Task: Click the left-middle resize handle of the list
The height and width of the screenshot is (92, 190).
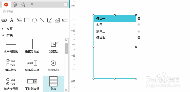Action: coord(93,47)
